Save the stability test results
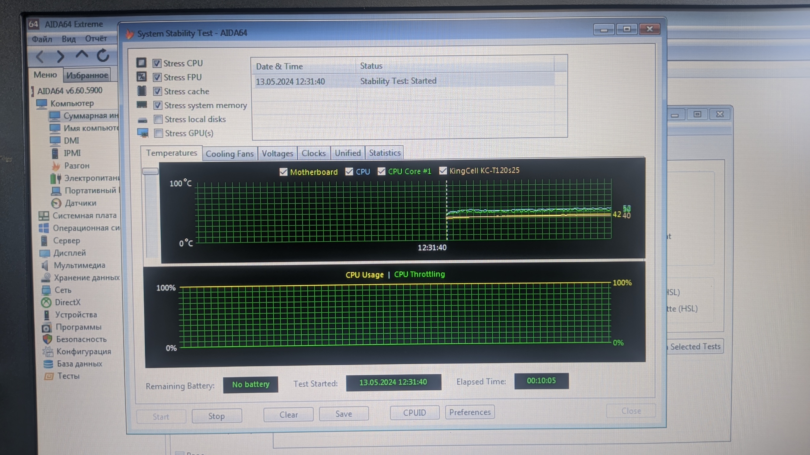 point(344,414)
